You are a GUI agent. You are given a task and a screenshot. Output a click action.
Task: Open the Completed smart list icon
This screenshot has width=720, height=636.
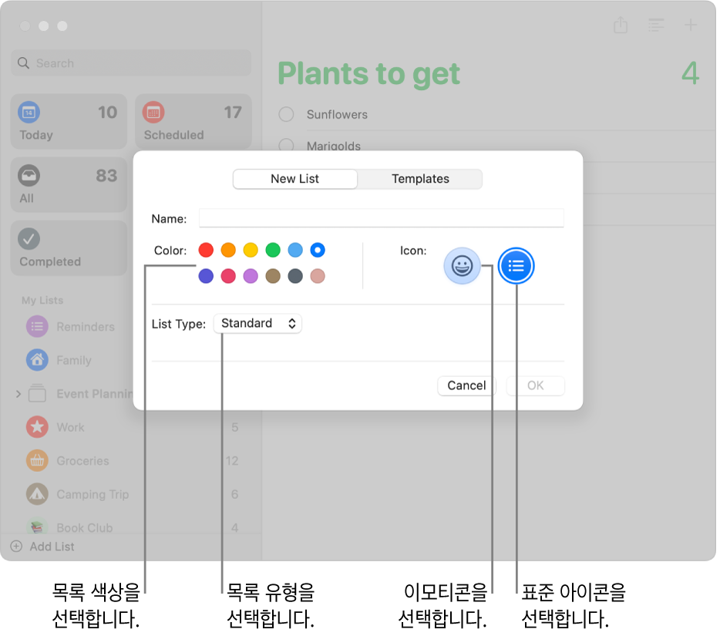coord(29,239)
